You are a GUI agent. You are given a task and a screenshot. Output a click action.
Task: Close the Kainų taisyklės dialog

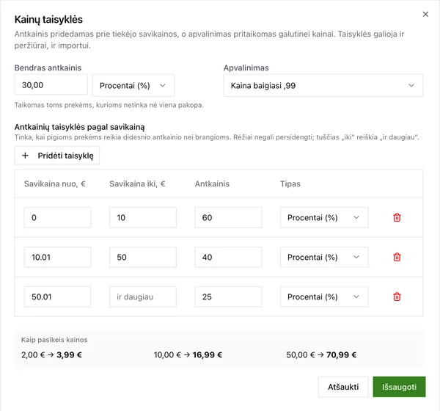(425, 15)
